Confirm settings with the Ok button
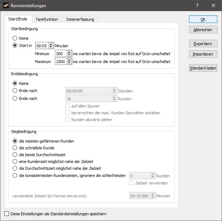Image resolution: width=222 pixels, height=221 pixels. 203,19
